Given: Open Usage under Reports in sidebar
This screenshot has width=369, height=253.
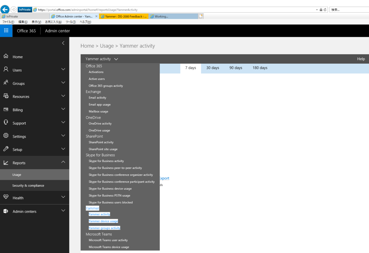Looking at the screenshot, I should coord(35,175).
